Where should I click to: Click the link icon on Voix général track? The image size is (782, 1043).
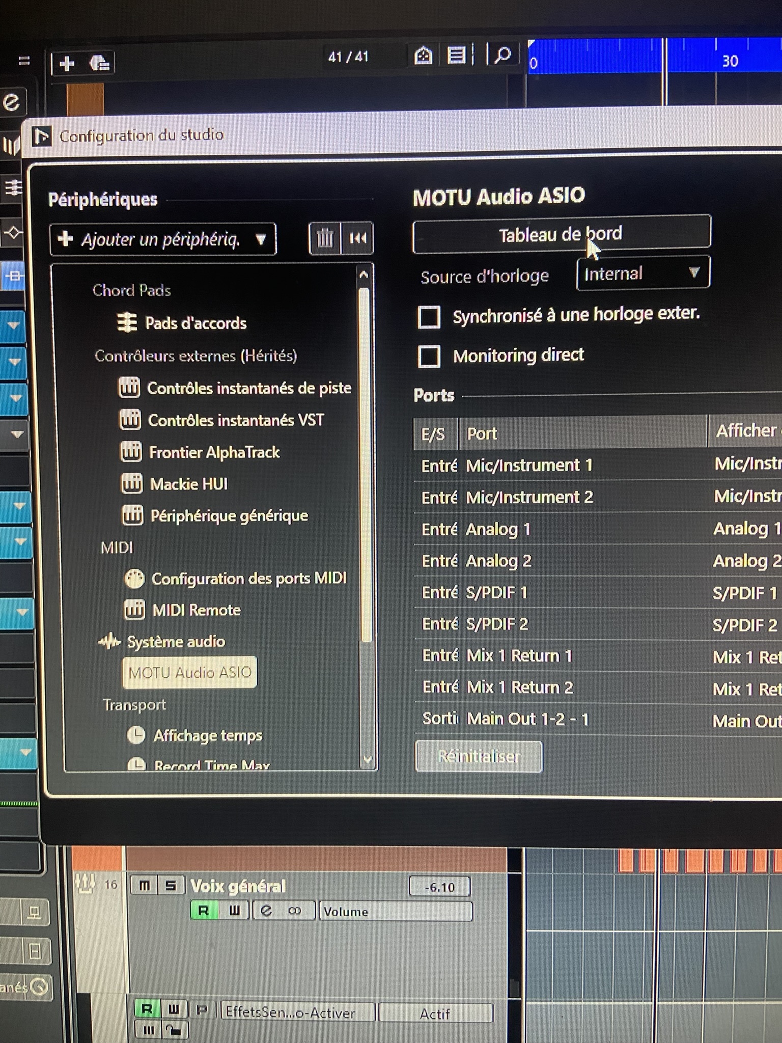click(294, 911)
